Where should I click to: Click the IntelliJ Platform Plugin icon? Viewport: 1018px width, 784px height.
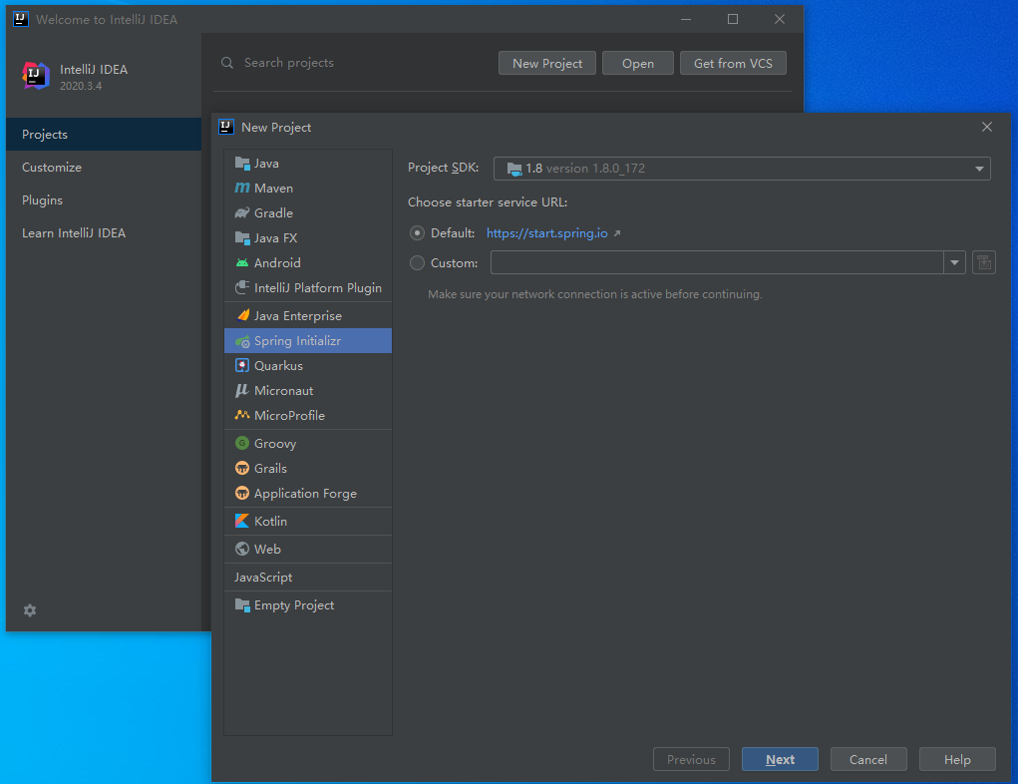(242, 287)
